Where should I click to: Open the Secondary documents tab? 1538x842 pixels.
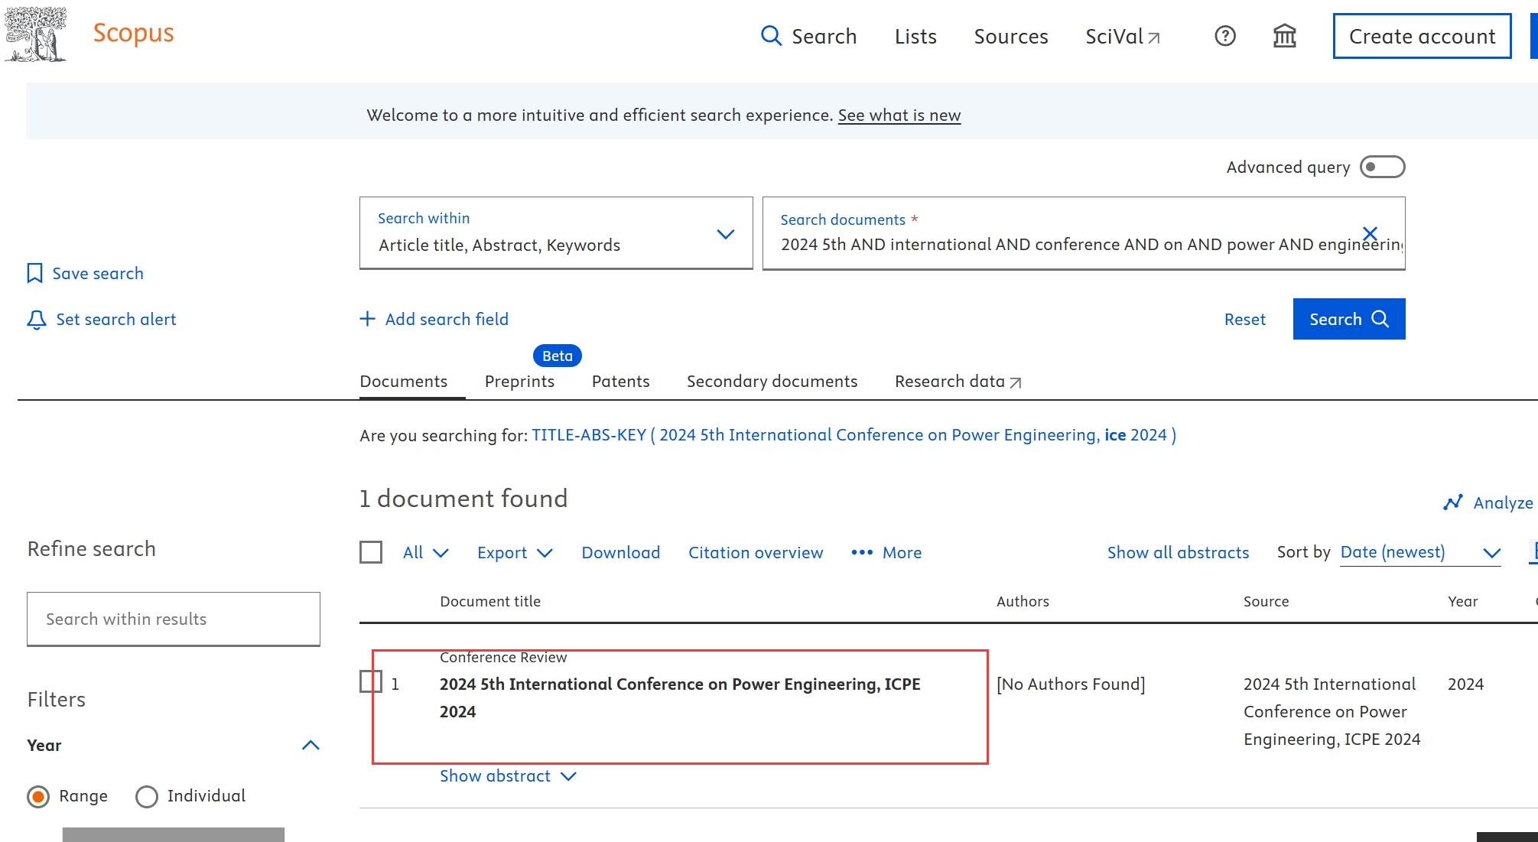tap(772, 381)
